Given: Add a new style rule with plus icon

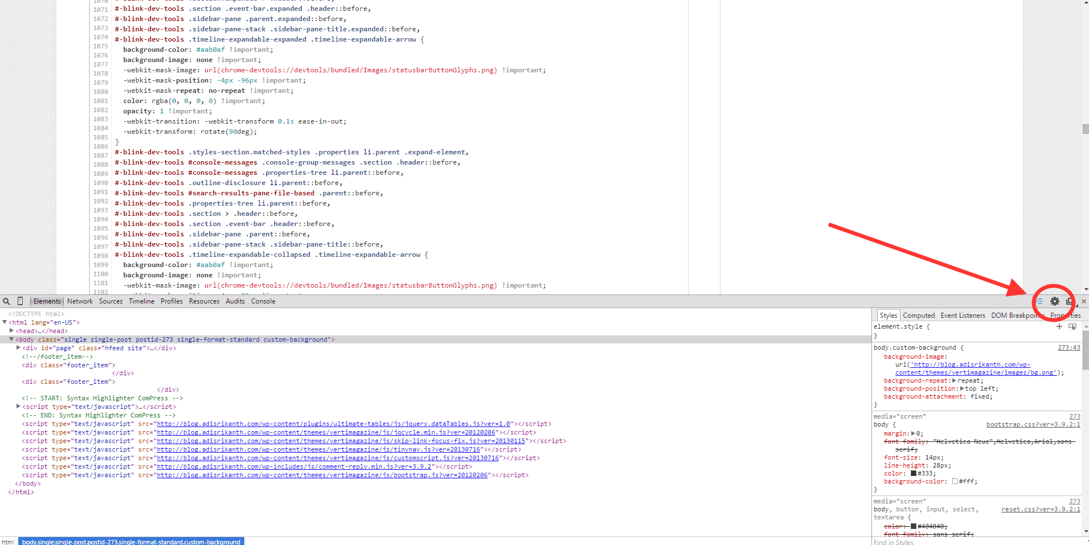Looking at the screenshot, I should [x=1059, y=326].
